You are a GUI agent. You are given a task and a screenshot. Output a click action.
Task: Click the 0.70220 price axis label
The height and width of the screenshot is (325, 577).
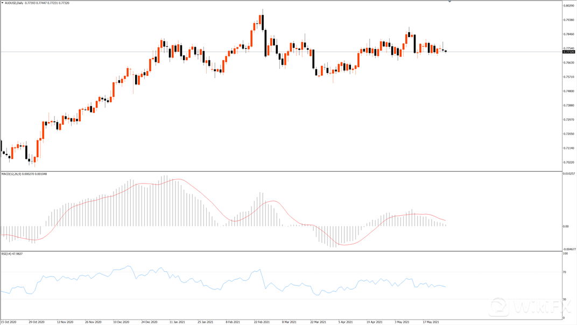[x=568, y=162]
